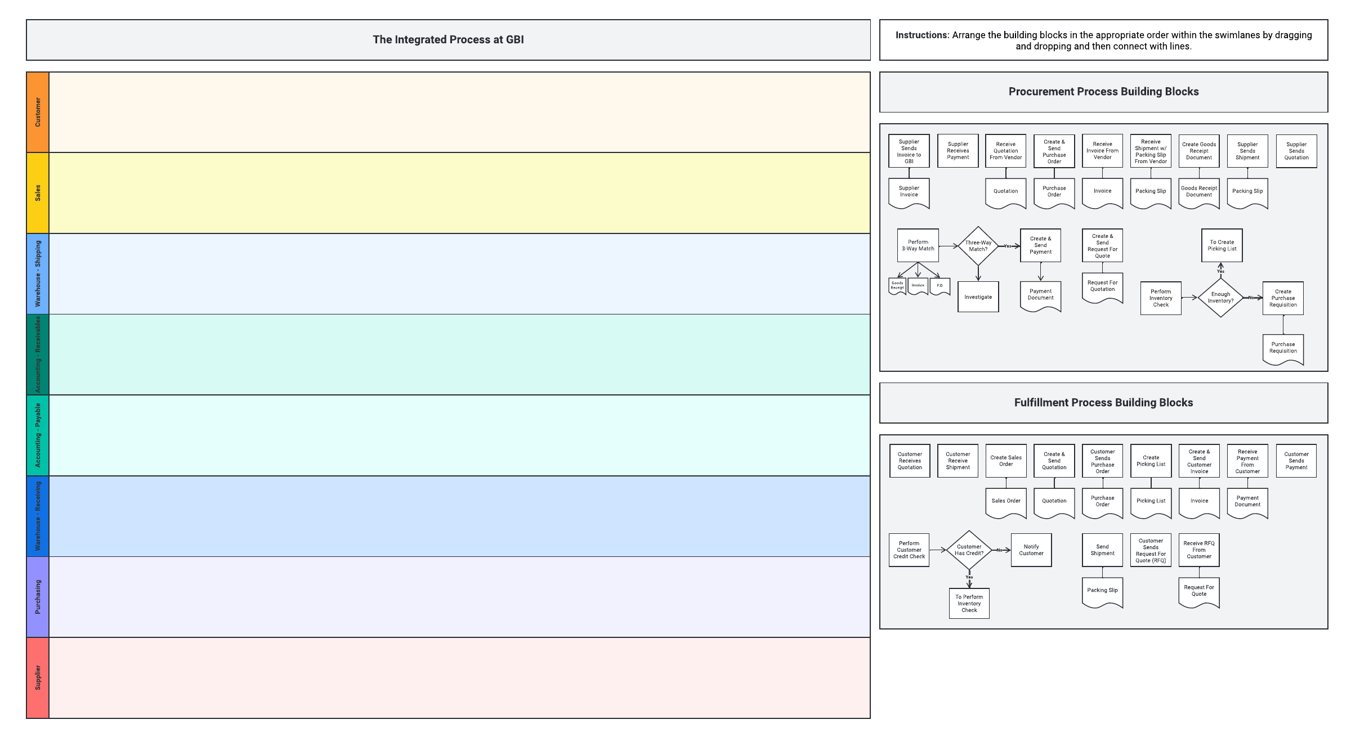The image size is (1351, 733).
Task: Select the Enough Inventory decision diamond
Action: click(x=1220, y=298)
